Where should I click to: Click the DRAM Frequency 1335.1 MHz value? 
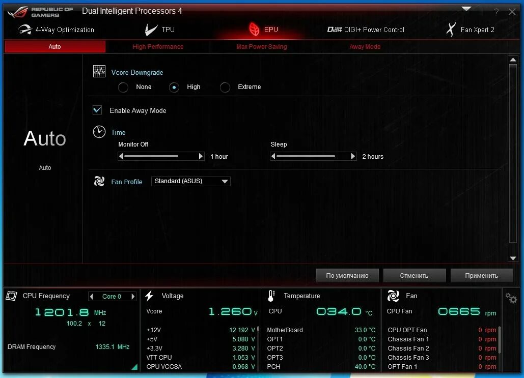click(x=112, y=347)
